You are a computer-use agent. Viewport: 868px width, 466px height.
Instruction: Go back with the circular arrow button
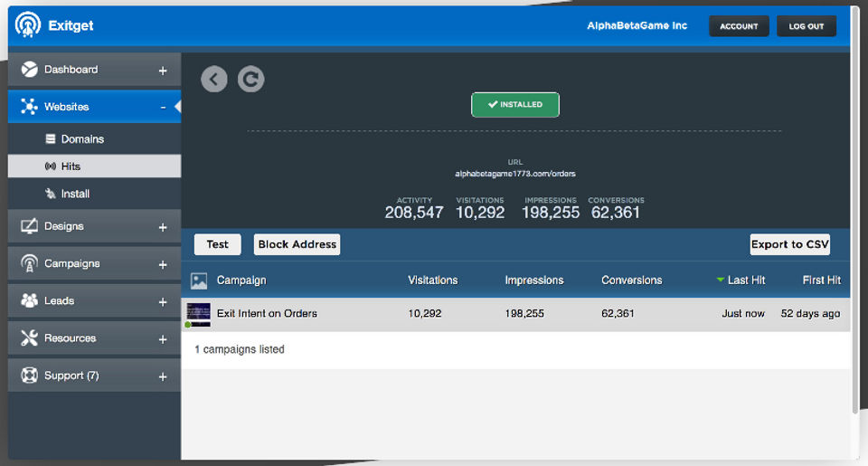point(214,80)
